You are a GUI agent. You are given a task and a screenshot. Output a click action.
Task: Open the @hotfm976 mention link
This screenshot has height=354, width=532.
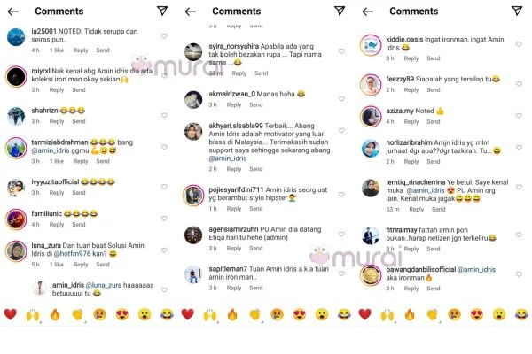point(73,253)
